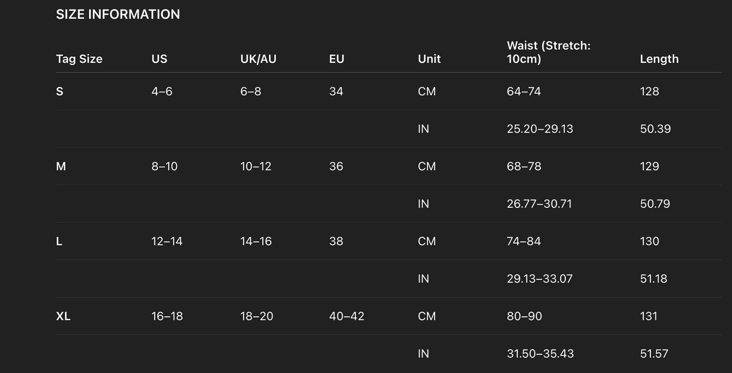Screen dimensions: 732x373
Task: Select the length value 51.57
Action: click(x=653, y=354)
